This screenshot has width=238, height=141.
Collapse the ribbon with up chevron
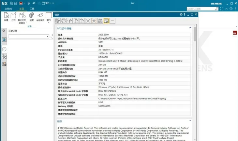pyautogui.click(x=227, y=9)
